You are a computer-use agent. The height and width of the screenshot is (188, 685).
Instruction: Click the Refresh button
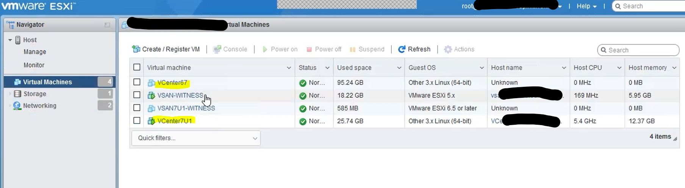414,49
